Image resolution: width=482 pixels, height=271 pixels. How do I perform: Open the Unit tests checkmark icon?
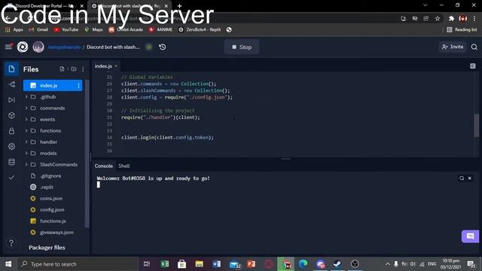pos(12,178)
